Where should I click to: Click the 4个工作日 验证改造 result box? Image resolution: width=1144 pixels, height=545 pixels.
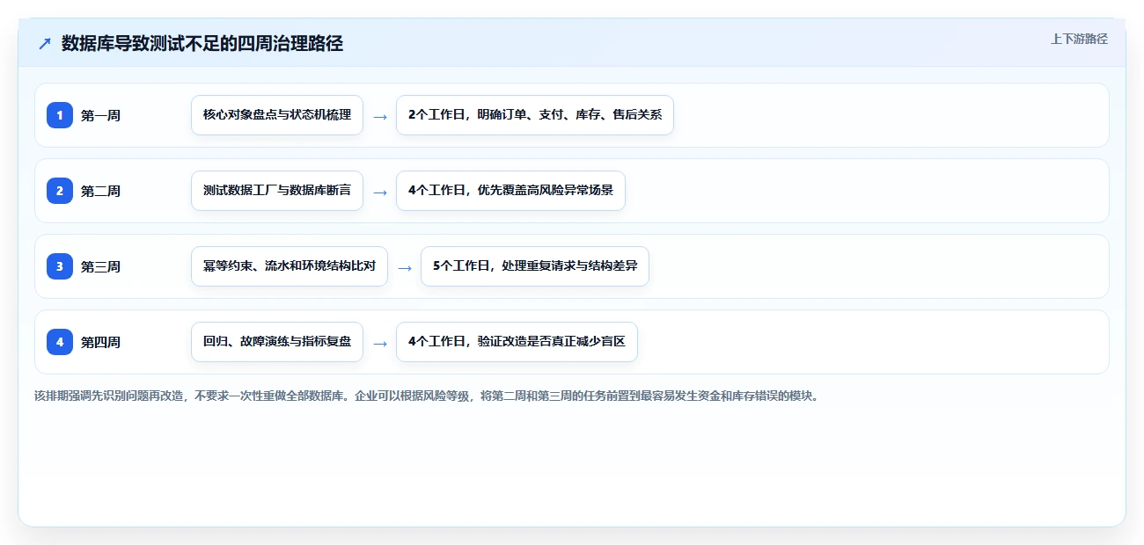pos(517,342)
